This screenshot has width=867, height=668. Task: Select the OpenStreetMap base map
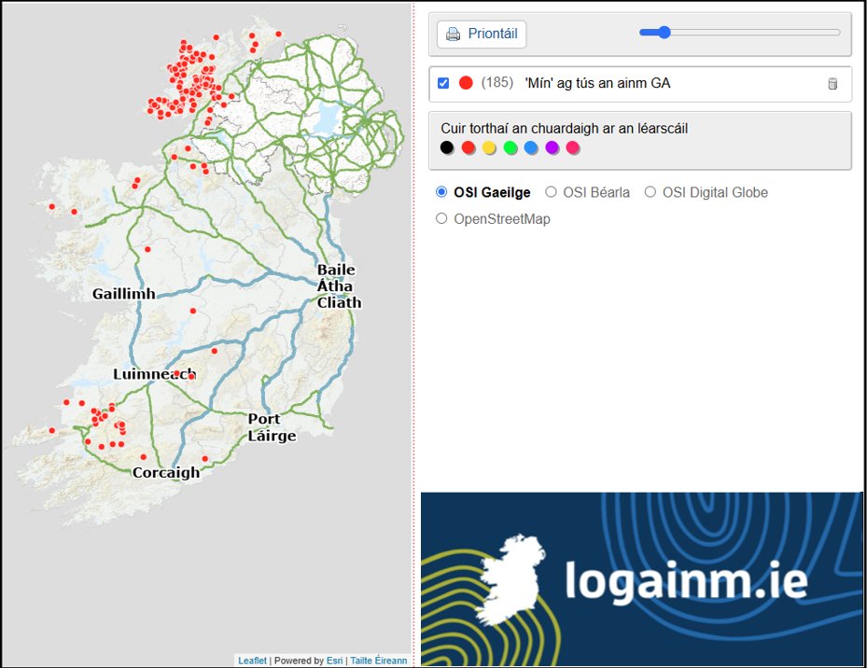(x=441, y=218)
